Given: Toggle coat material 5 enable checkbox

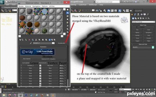Looking at the screenshot, I should [x=40, y=76].
